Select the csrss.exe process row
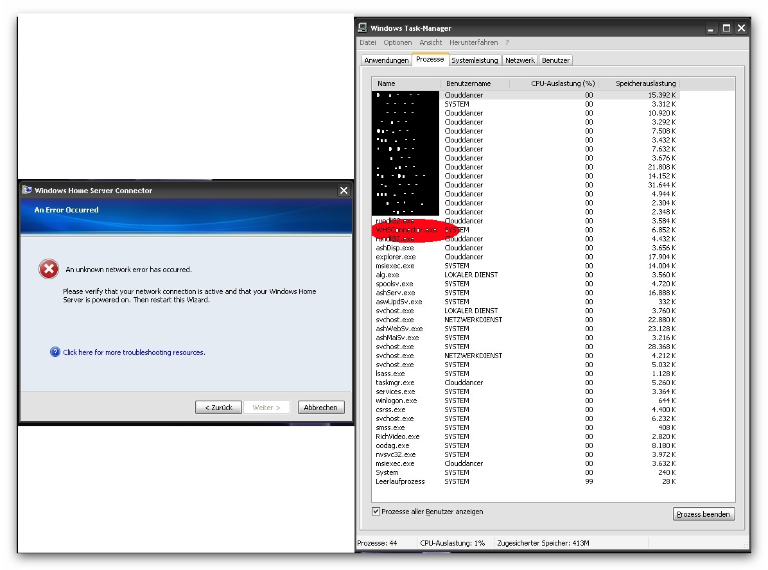This screenshot has width=768, height=570. tap(525, 410)
